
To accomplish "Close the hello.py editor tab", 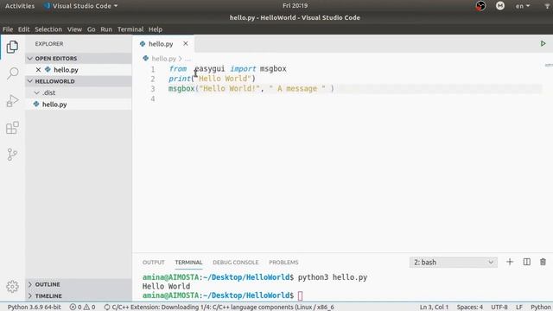I will (186, 44).
